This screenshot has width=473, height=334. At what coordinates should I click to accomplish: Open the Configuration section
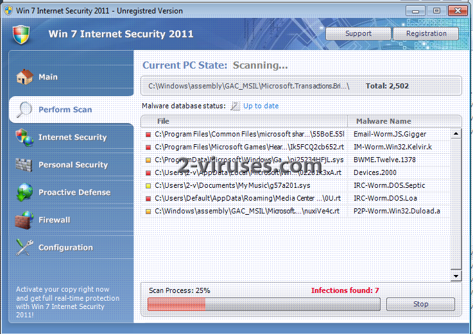click(72, 247)
